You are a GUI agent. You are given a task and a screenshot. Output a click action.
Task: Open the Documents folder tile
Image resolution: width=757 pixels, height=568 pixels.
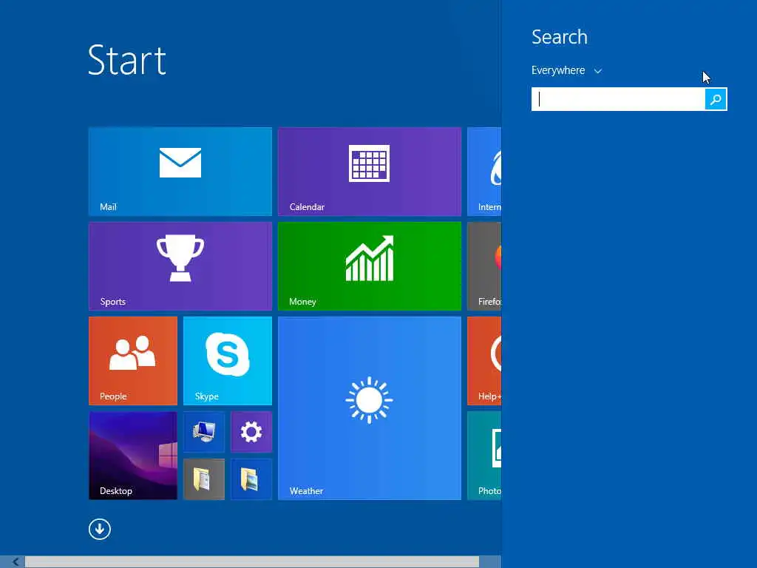(x=204, y=479)
